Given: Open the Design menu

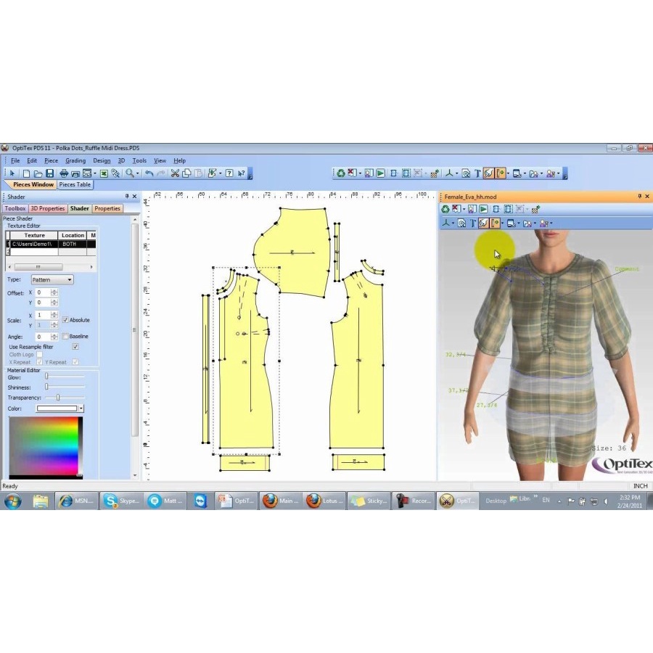Looking at the screenshot, I should point(102,160).
